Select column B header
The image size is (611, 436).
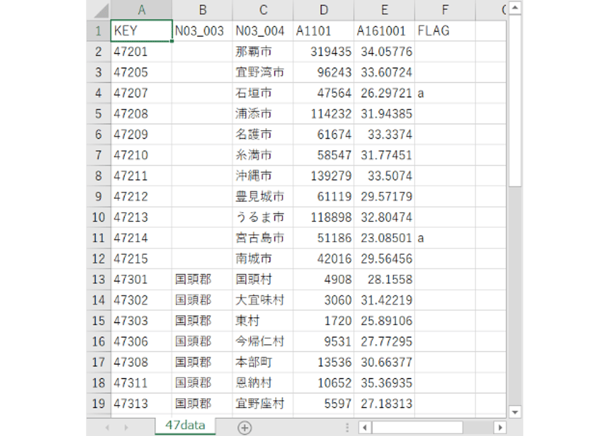point(202,10)
